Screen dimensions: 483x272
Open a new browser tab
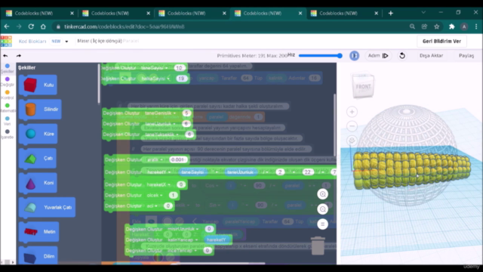[x=391, y=14]
